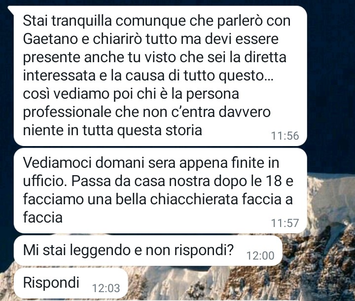Viewport: 355px width, 301px height.
Task: Click the phrase "niente in tutta questa storia"
Action: pyautogui.click(x=112, y=131)
